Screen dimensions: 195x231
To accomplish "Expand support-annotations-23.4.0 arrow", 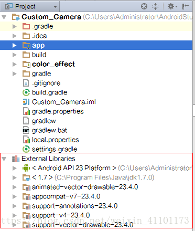I will (15, 206).
